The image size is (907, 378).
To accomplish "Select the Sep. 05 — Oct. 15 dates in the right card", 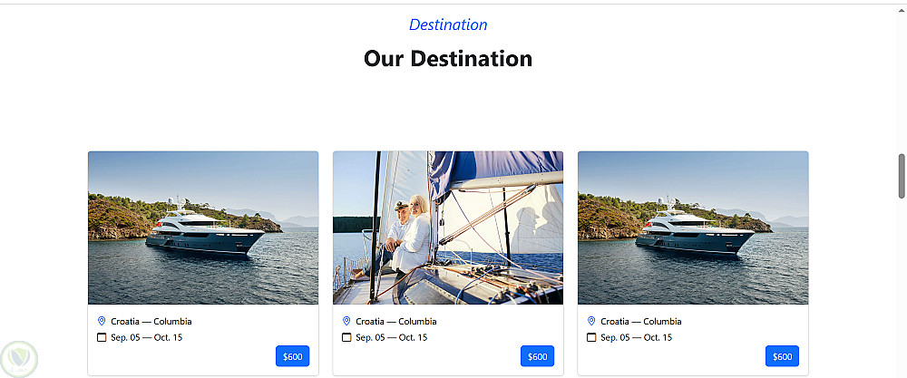I will (637, 337).
